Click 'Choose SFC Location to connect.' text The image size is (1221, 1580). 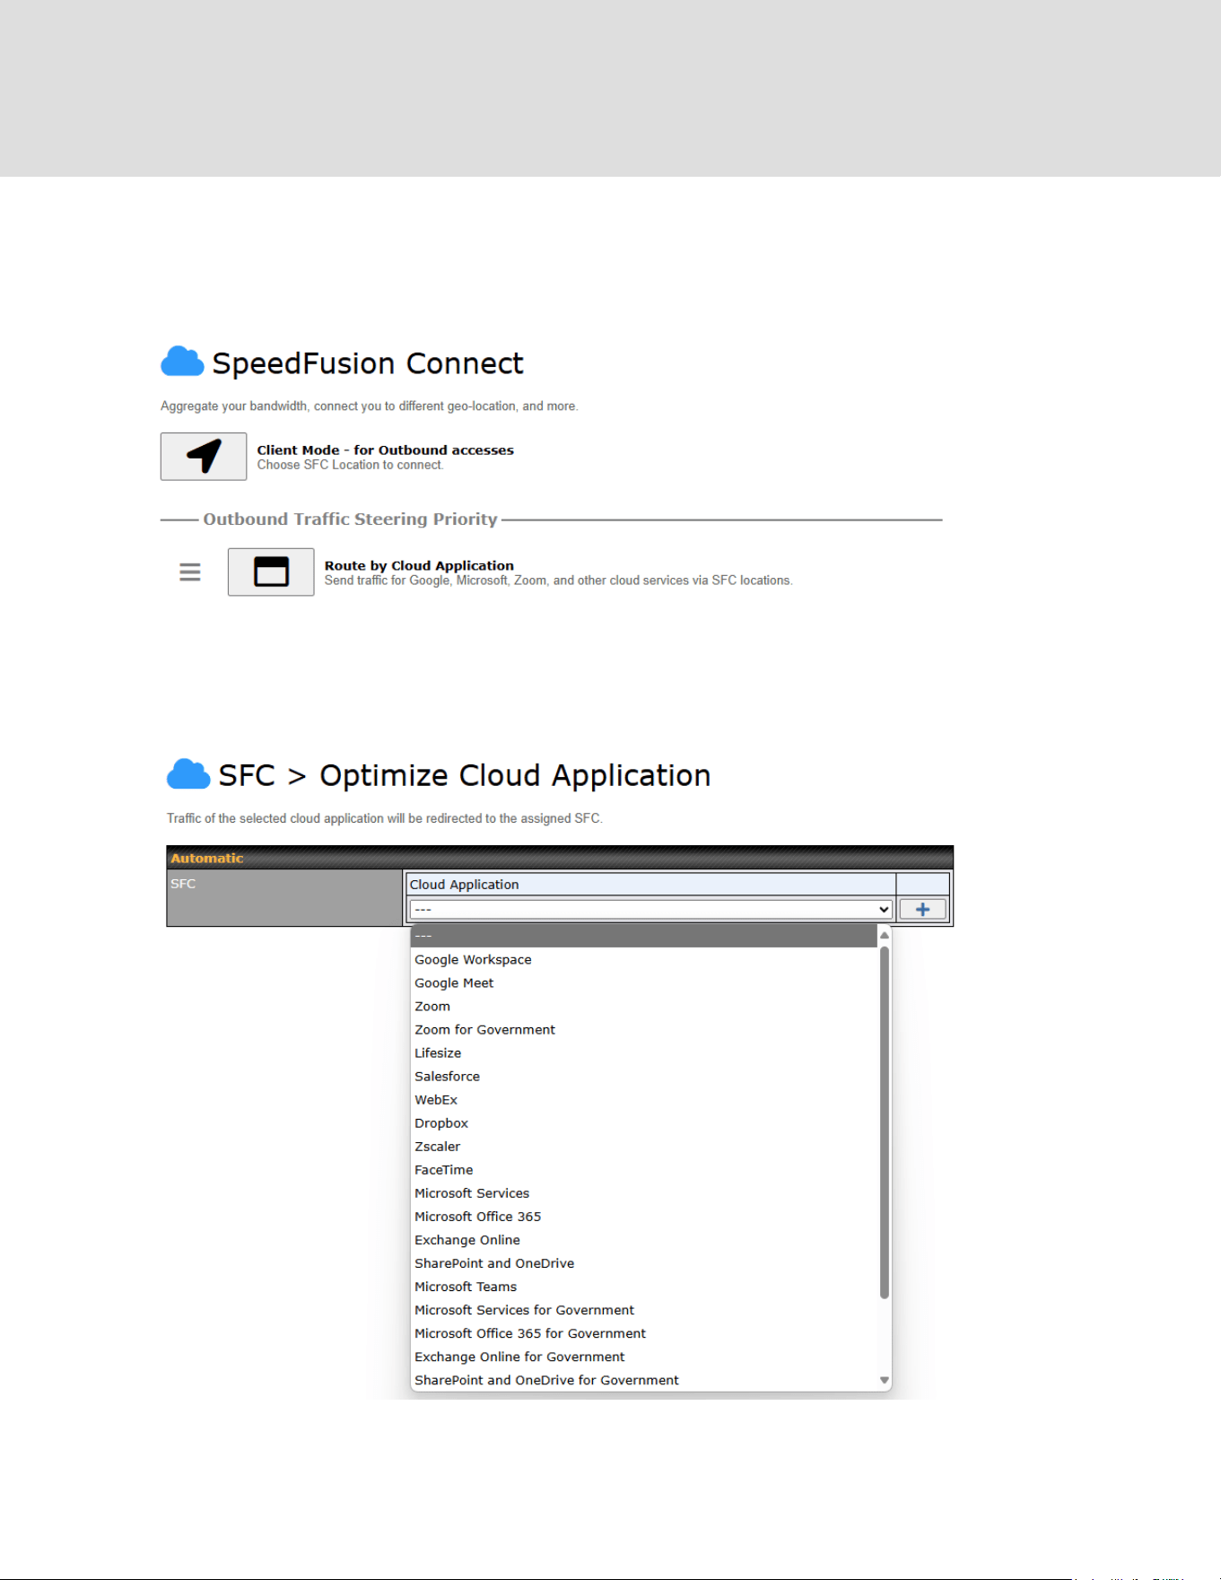351,465
